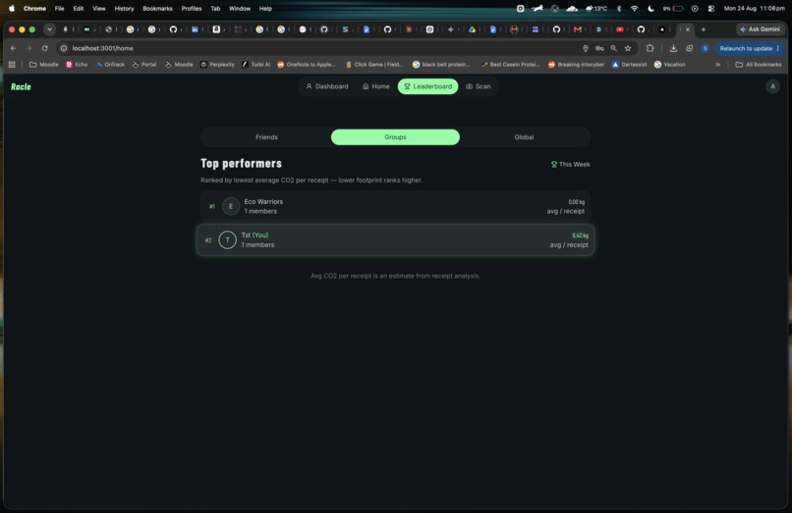Open the OnTrack bookmark
This screenshot has width=792, height=513.
coord(110,65)
